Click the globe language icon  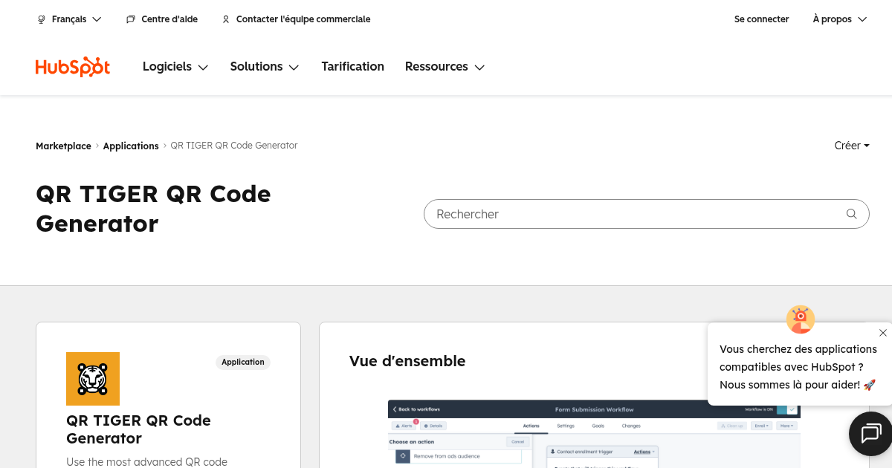42,19
